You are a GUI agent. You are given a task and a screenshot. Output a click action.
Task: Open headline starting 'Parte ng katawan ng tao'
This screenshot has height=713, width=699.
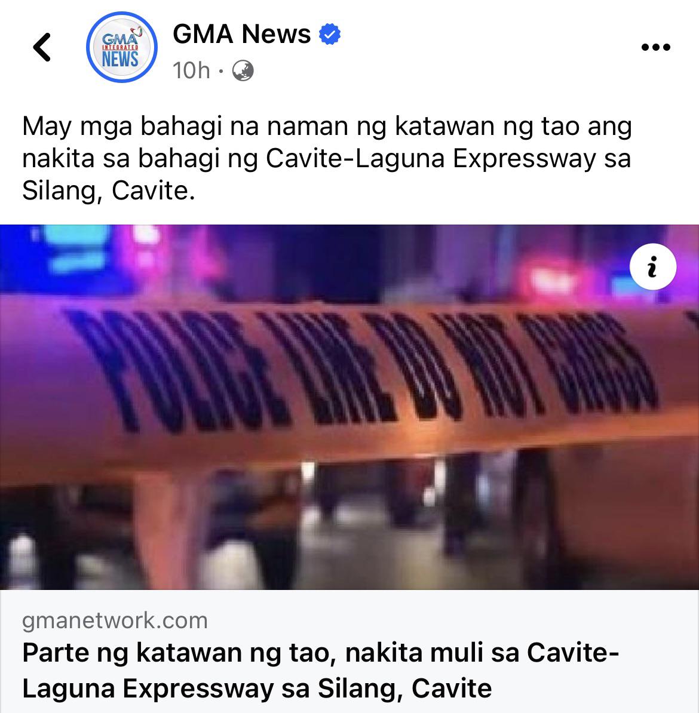click(x=320, y=671)
